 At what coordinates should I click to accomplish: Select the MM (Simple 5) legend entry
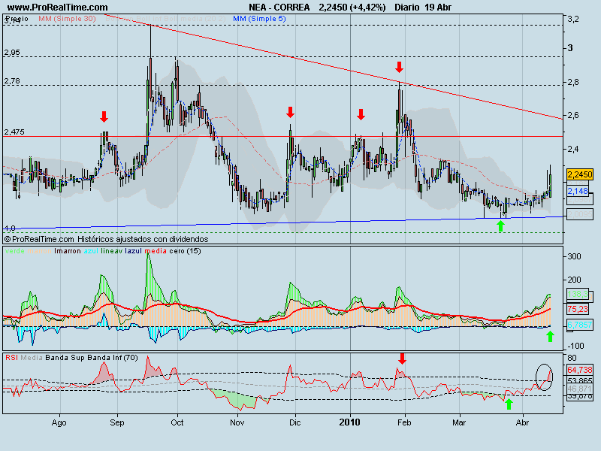259,18
